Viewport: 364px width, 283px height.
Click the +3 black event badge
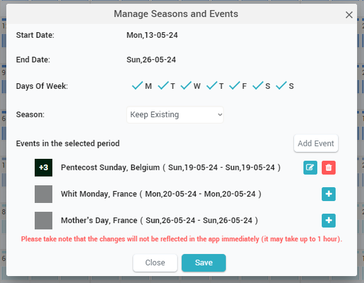coord(44,168)
